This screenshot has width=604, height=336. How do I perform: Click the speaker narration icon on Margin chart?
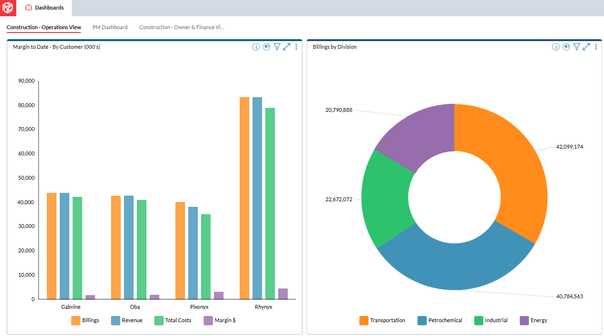pyautogui.click(x=266, y=47)
